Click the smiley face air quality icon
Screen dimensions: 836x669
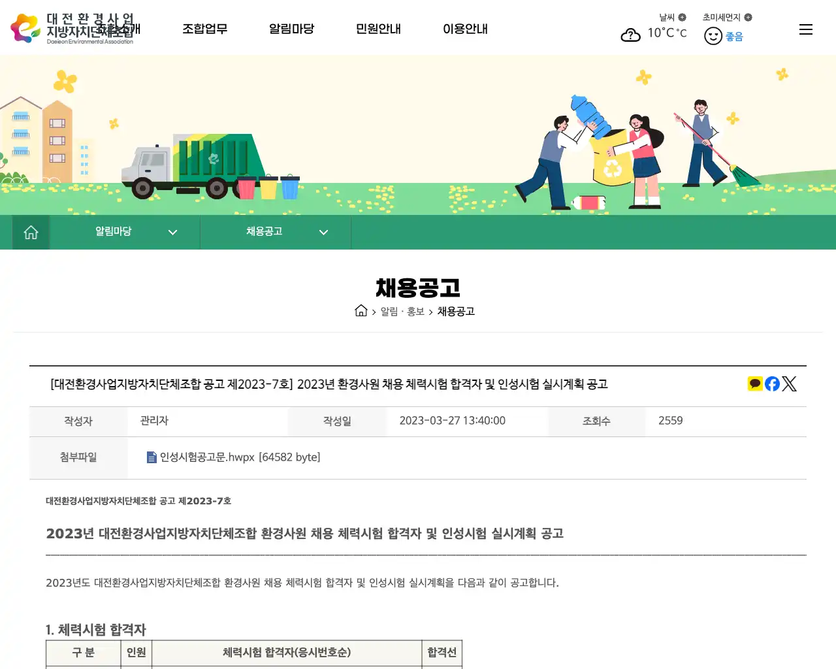tap(713, 35)
